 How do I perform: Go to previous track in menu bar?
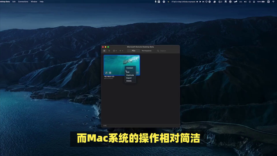[197, 2]
